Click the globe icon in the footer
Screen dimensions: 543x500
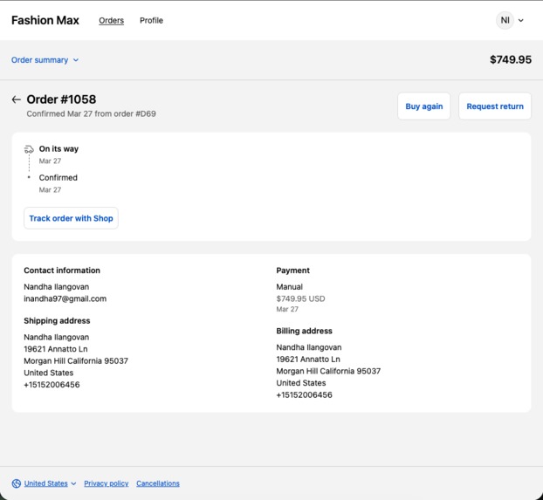tap(16, 483)
